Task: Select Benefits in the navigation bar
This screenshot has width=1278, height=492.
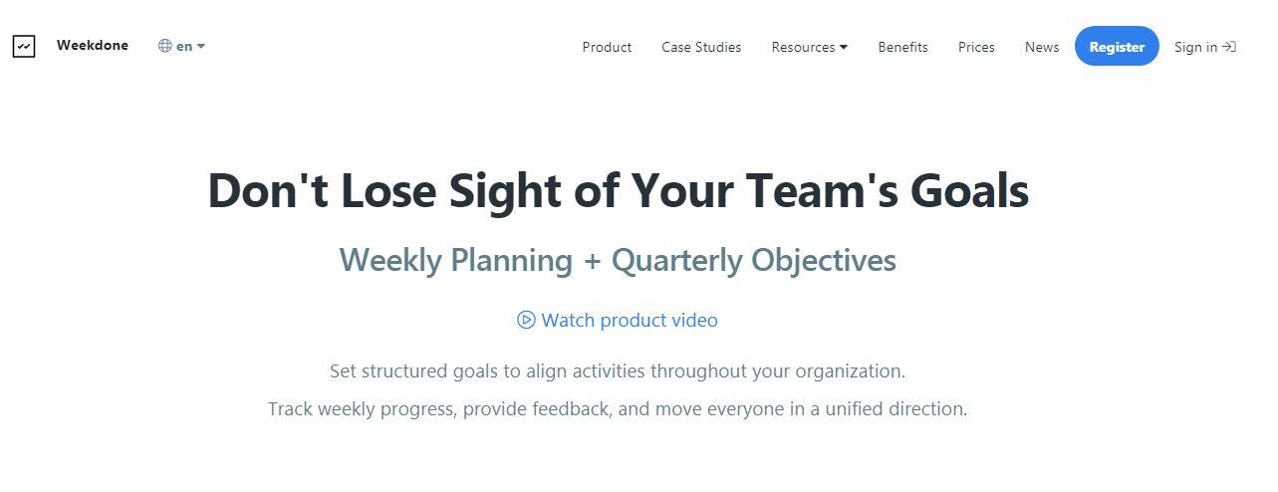Action: tap(902, 47)
